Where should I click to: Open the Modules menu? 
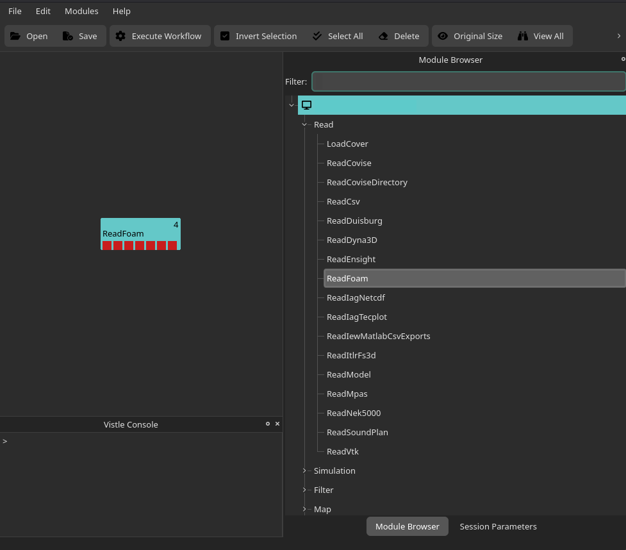81,11
